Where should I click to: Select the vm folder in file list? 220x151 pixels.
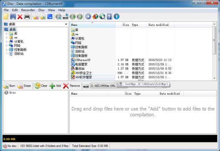click(x=77, y=34)
